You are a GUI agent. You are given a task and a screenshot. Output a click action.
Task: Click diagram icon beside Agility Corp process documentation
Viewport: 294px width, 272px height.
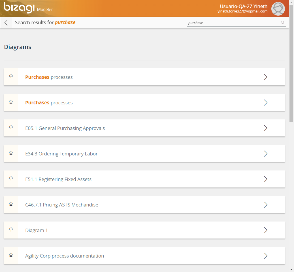coord(11,256)
